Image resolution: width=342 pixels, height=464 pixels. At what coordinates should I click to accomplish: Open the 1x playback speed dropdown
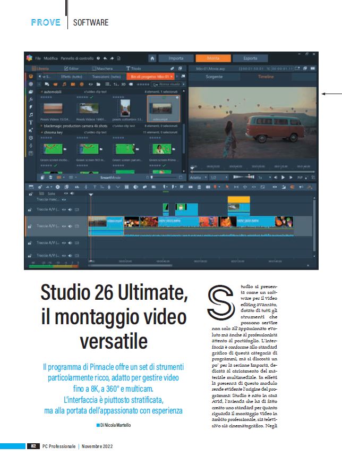pos(264,178)
